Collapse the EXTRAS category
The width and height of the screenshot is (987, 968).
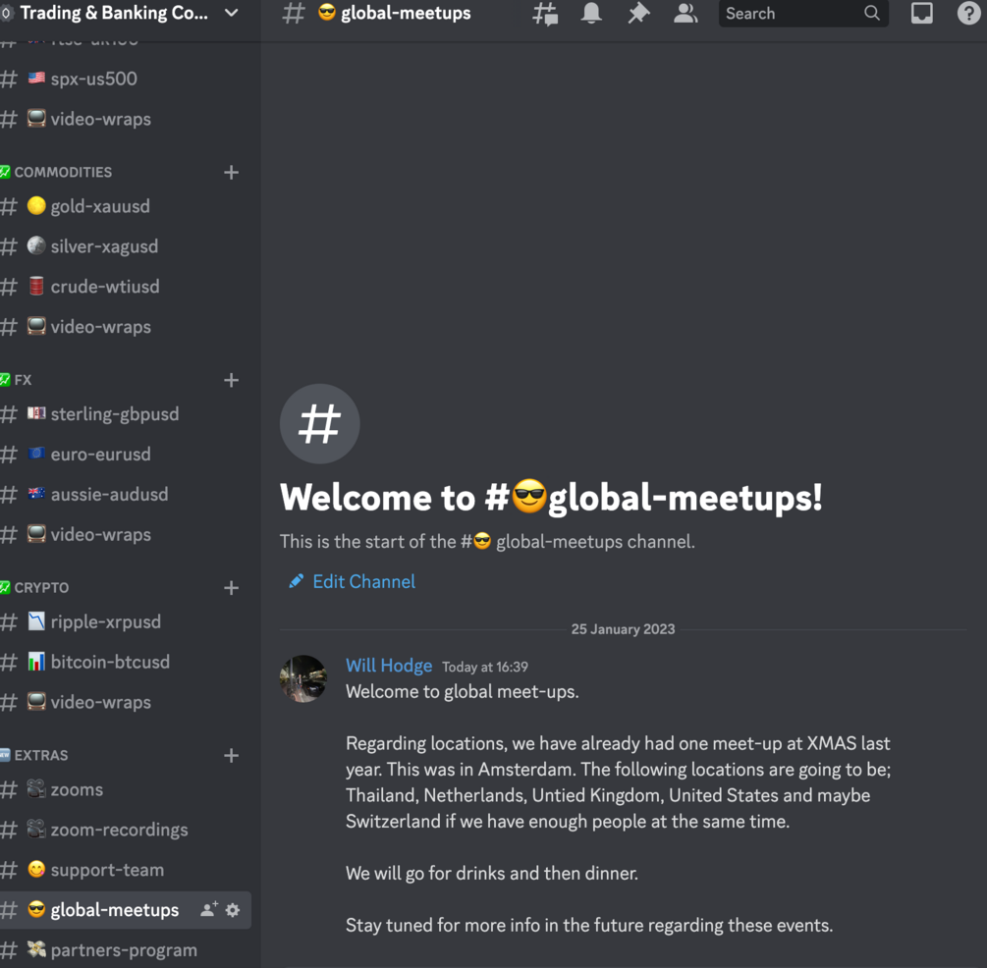pyautogui.click(x=41, y=755)
